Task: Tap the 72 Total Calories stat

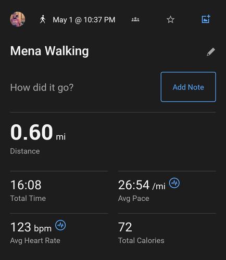Action: (x=125, y=227)
